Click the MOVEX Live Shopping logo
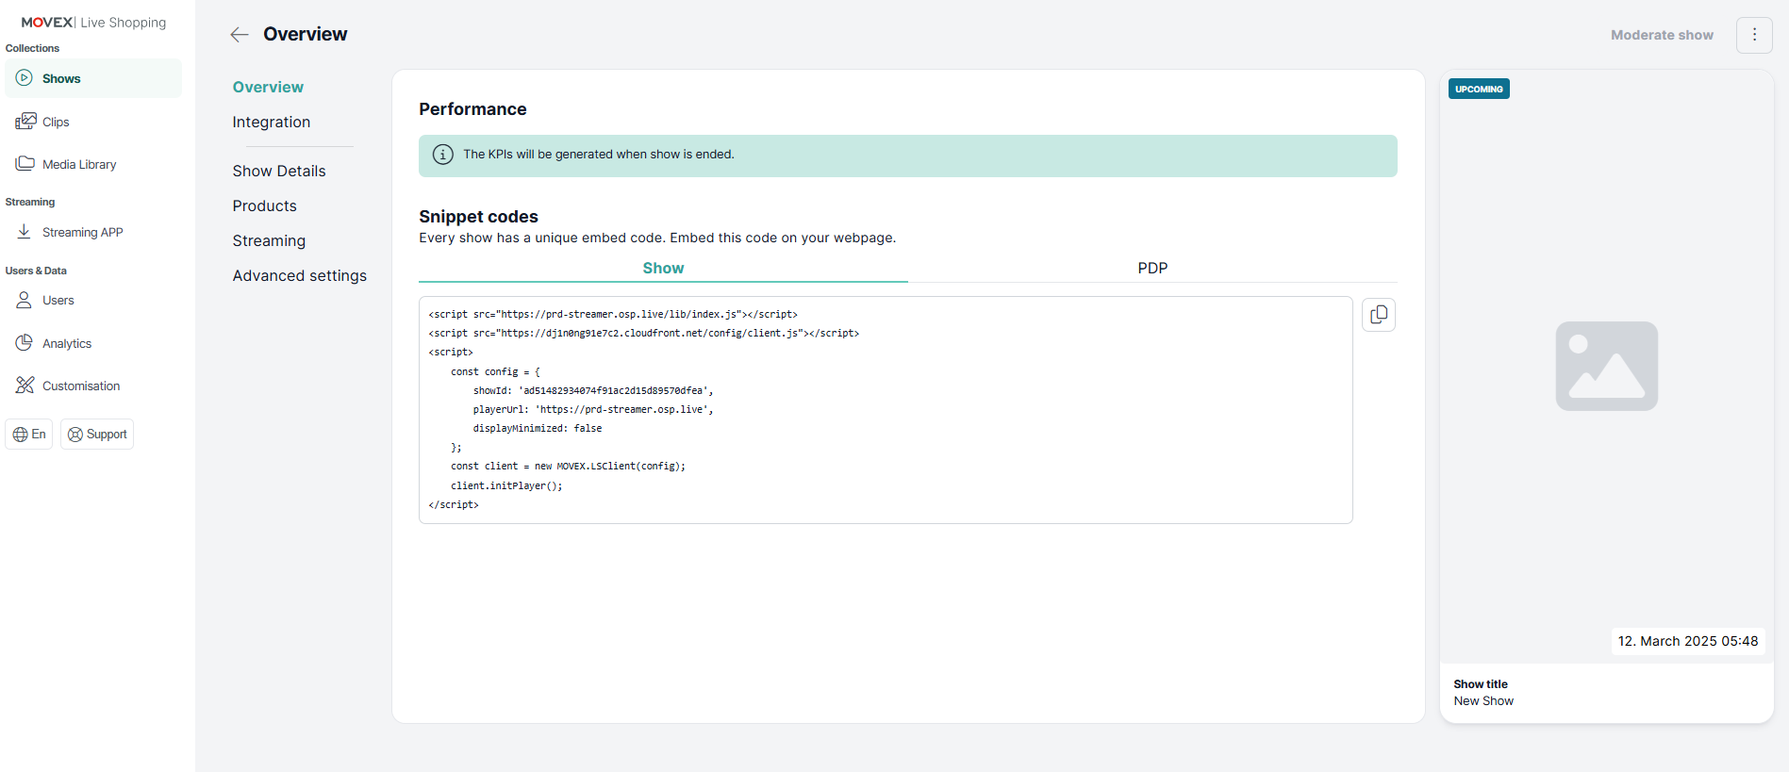Image resolution: width=1789 pixels, height=772 pixels. coord(93,23)
